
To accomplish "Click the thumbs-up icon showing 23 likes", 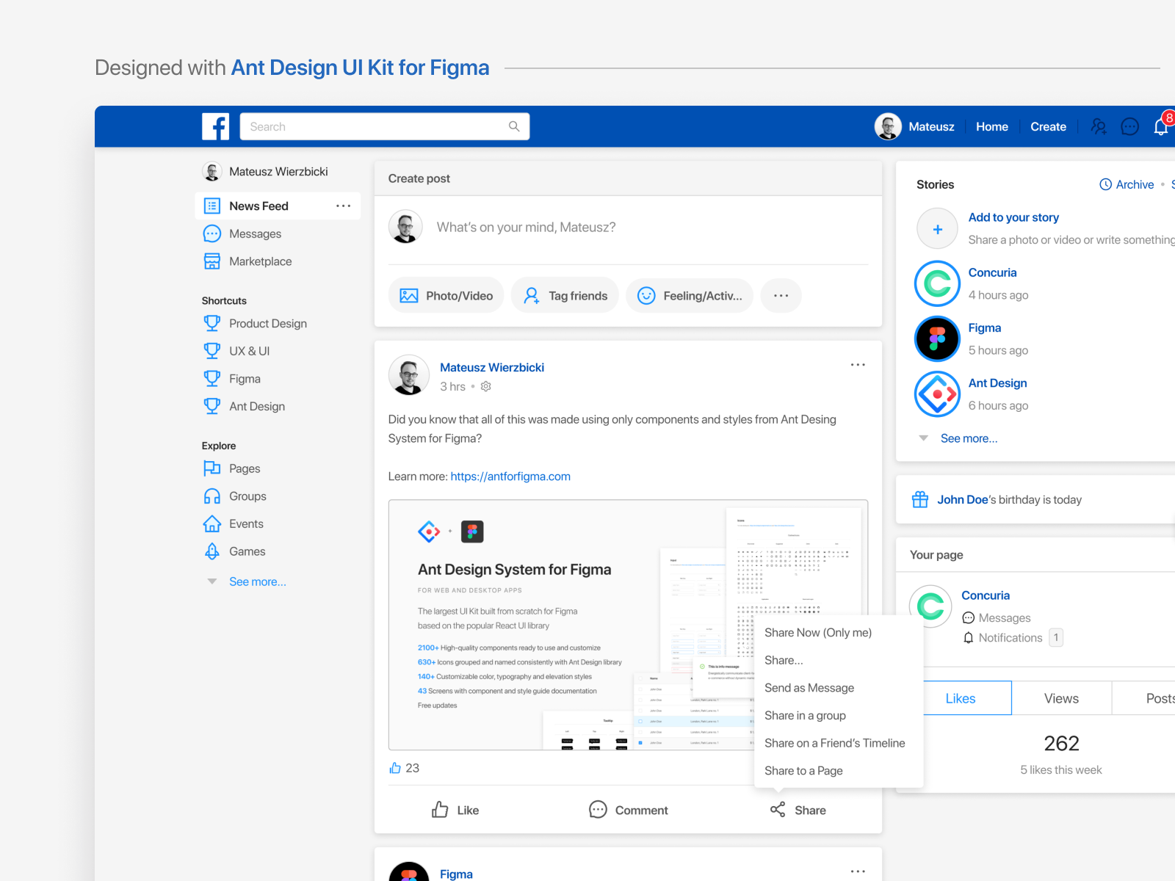I will point(395,768).
